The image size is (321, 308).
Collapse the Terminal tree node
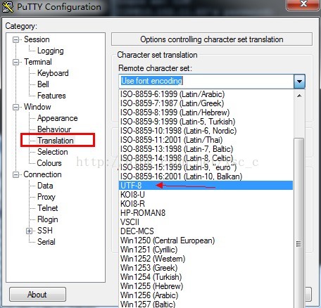[x=15, y=62]
